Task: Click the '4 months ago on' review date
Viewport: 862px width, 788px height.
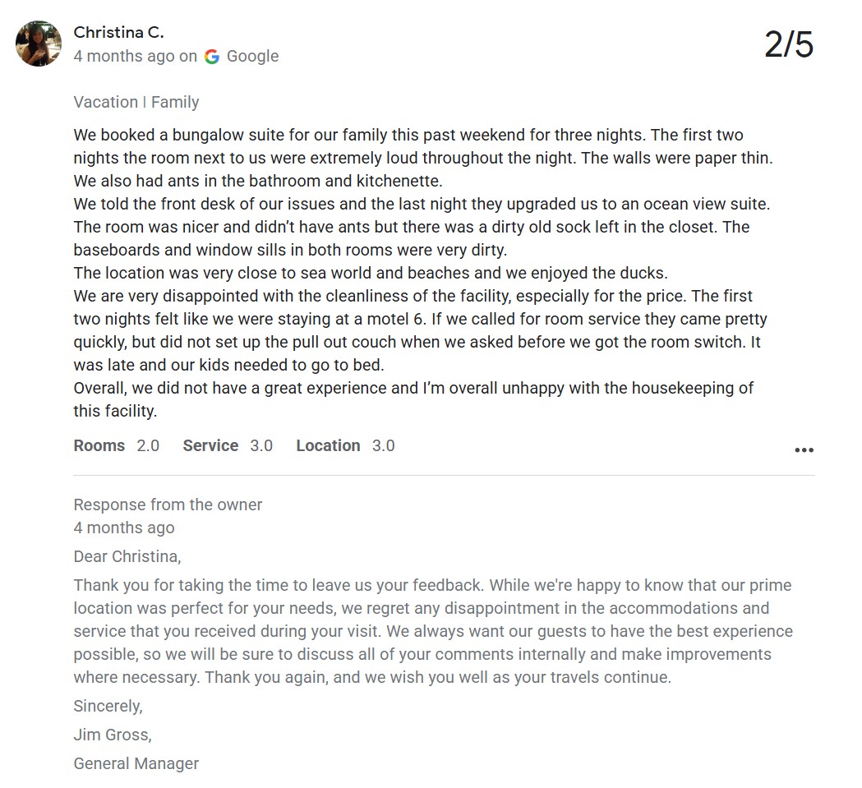Action: click(x=136, y=56)
